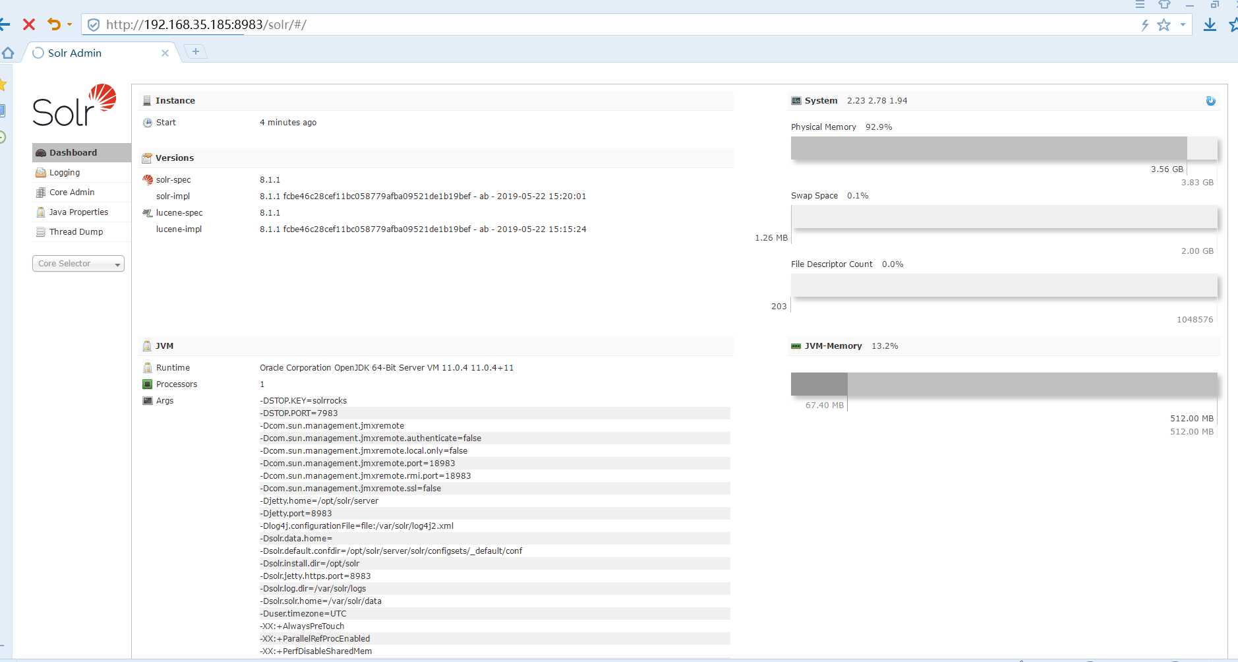Click the site security shield icon
Image resolution: width=1238 pixels, height=662 pixels.
click(94, 25)
